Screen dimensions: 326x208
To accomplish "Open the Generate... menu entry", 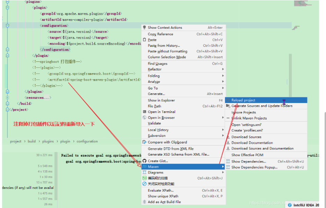I will [x=183, y=94].
